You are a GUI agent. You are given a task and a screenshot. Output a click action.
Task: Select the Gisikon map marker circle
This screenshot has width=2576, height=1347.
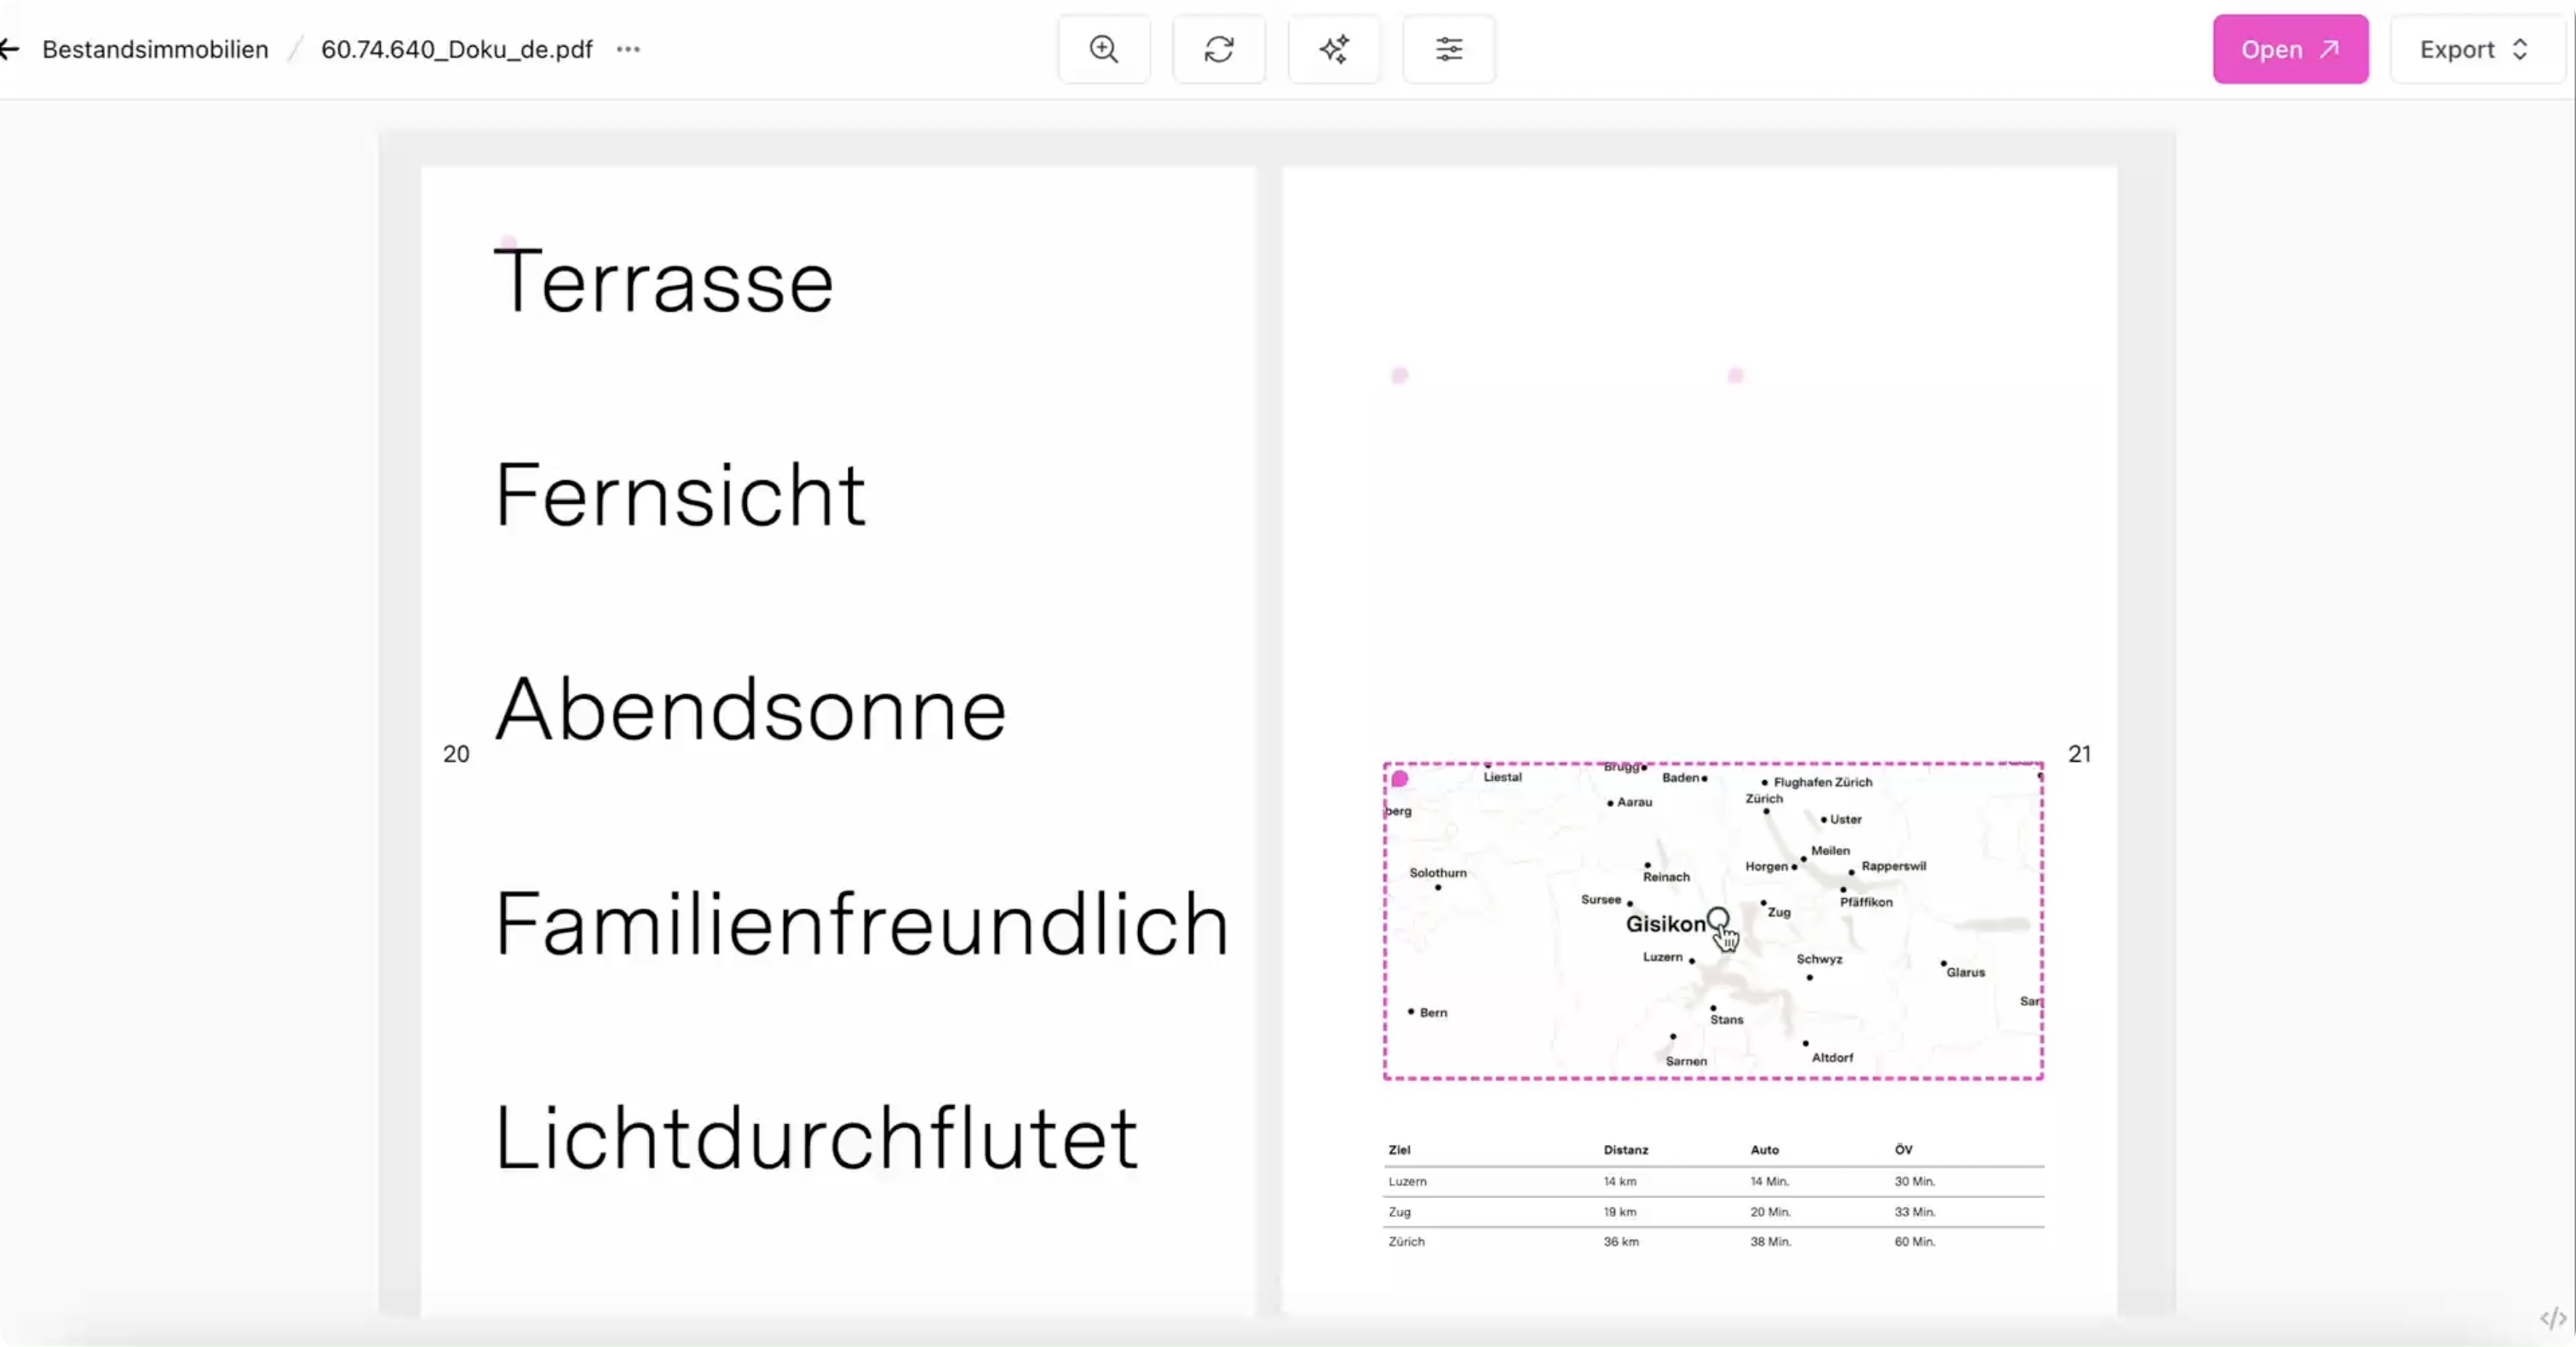(1717, 919)
